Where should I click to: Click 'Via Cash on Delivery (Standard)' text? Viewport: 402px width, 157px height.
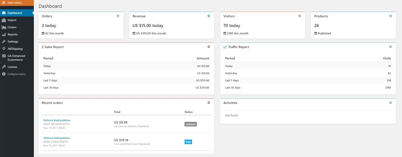pos(131,126)
